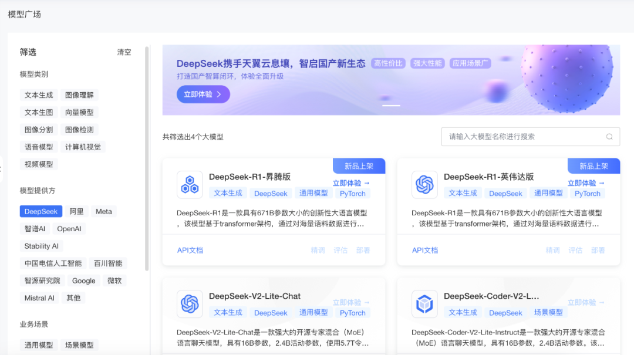Select the 百川智能 provider
The width and height of the screenshot is (634, 355).
tap(108, 263)
